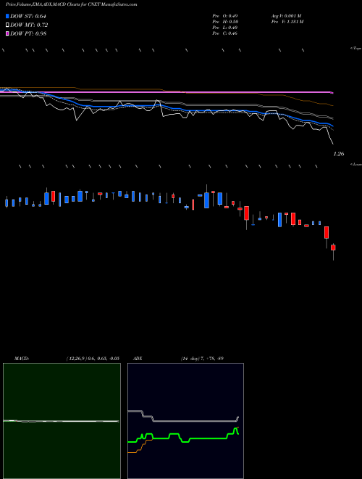Click the magenta DOW PT legend swatch
The width and height of the screenshot is (362, 479).
point(7,33)
